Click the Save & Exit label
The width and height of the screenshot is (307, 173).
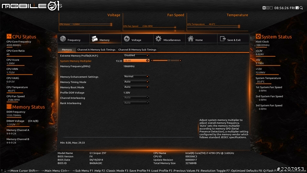234,40
